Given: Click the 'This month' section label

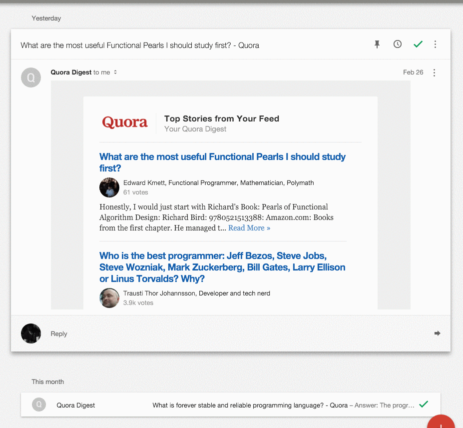Looking at the screenshot, I should pyautogui.click(x=48, y=381).
